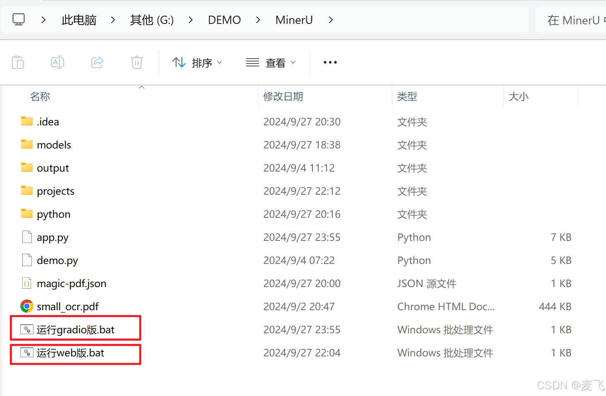This screenshot has height=396, width=606.
Task: Expand the chevron after 此电脑
Action: tap(113, 20)
